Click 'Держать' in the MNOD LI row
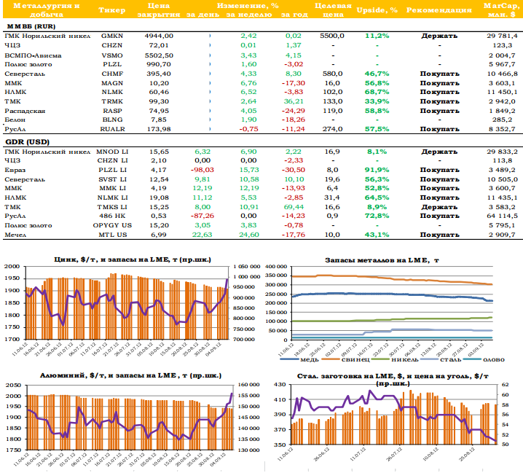Viewport: 523px width, 473px height. point(439,152)
